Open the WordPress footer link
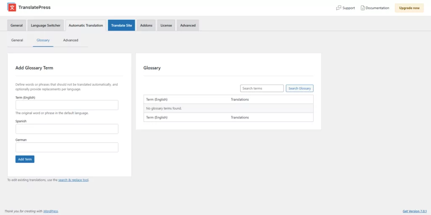This screenshot has width=431, height=215. click(51, 211)
